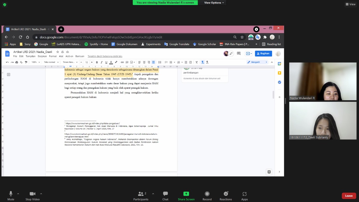Mute the microphone
This screenshot has width=359, height=202.
pyautogui.click(x=11, y=196)
